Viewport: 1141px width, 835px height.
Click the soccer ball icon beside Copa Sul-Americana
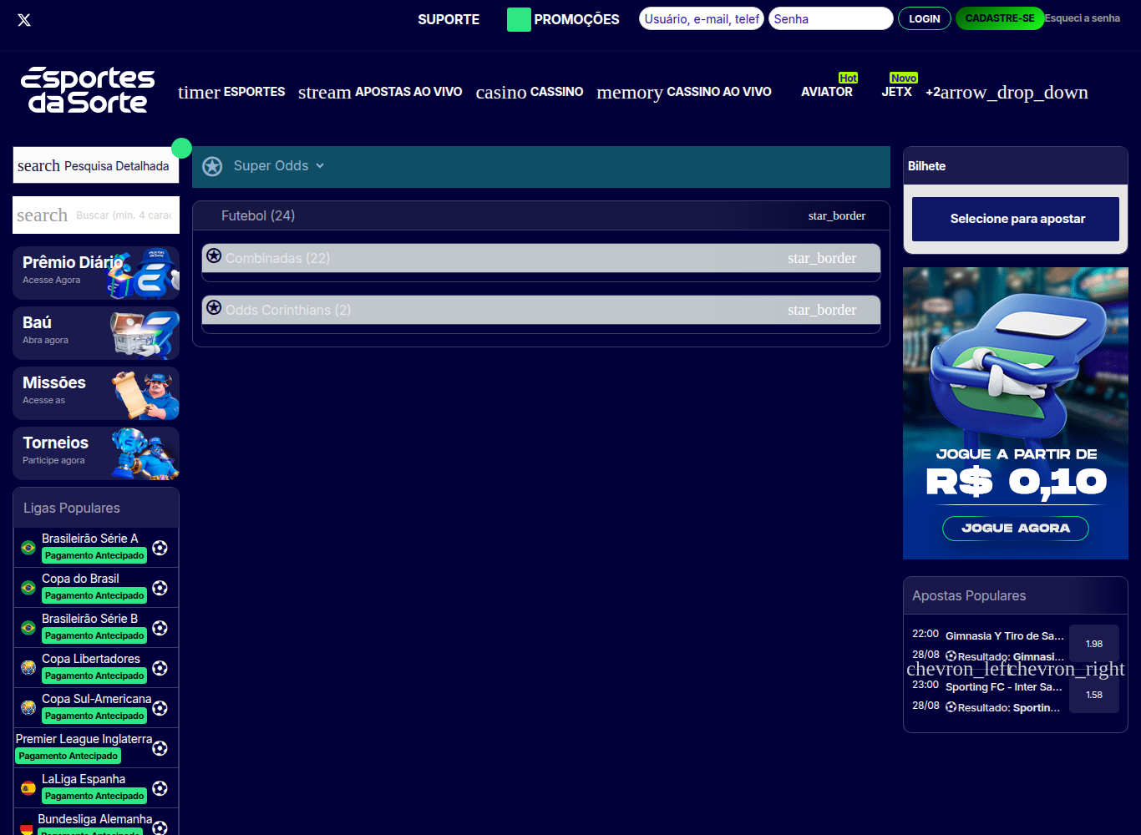point(160,708)
